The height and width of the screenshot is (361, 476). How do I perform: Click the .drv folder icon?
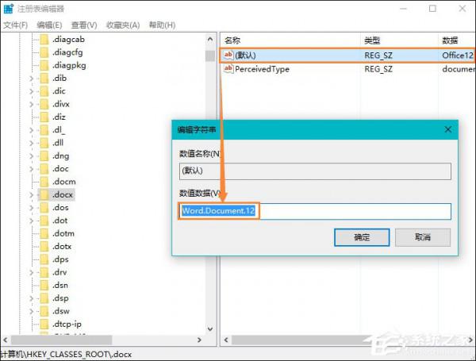pos(44,272)
